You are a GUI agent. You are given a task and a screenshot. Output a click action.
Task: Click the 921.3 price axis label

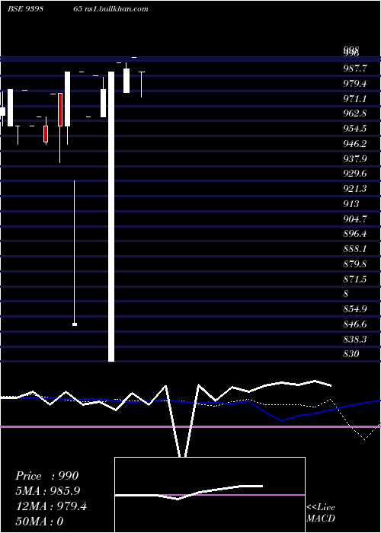[355, 188]
